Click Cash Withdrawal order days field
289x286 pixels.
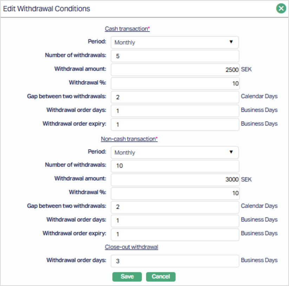175,111
